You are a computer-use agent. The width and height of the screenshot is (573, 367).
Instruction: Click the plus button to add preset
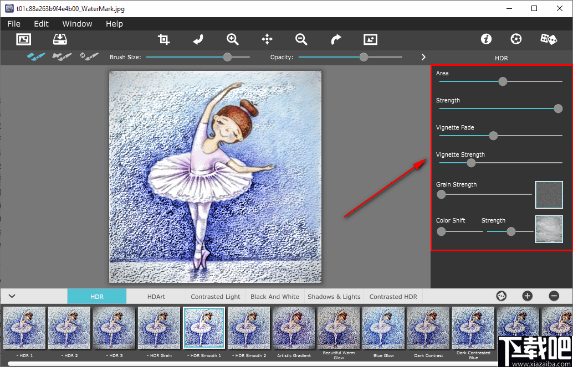pyautogui.click(x=527, y=296)
